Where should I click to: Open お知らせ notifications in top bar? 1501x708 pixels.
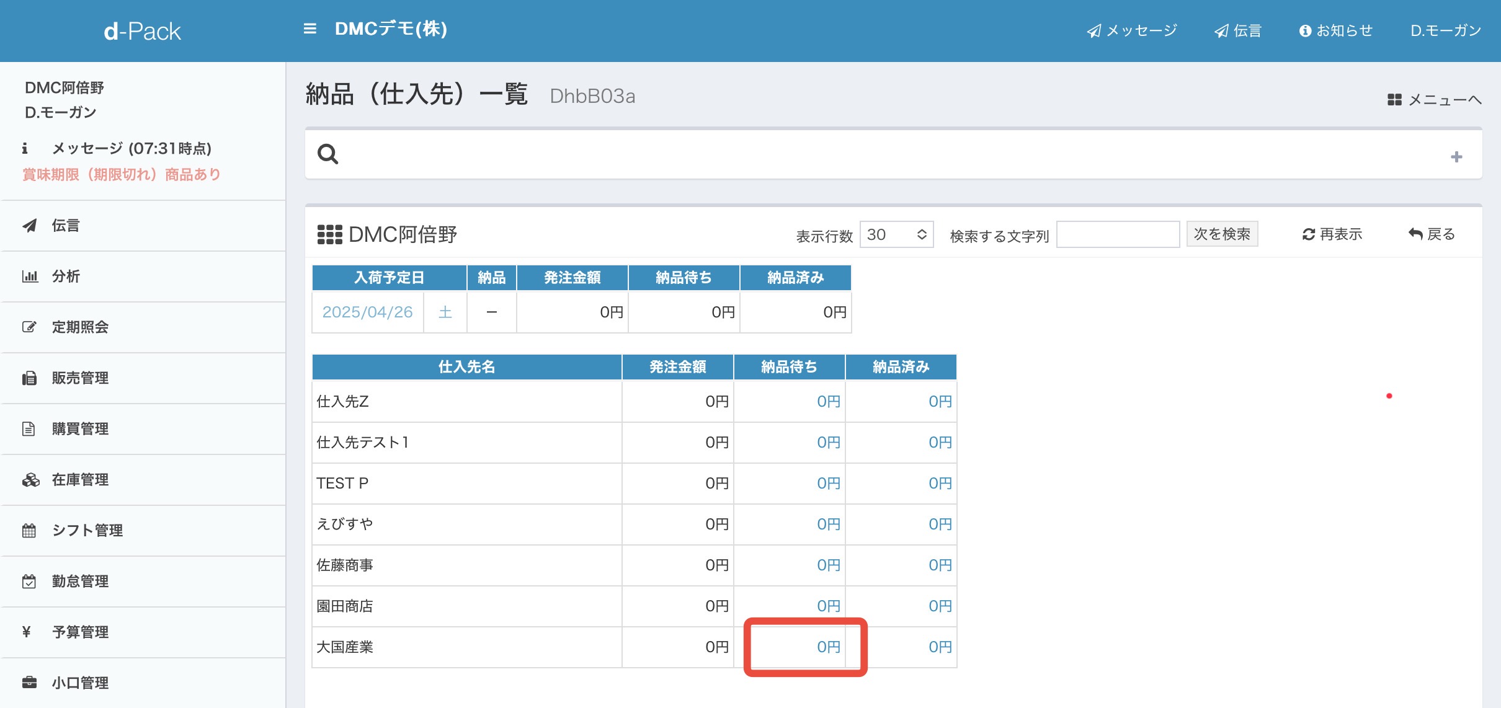(x=1336, y=30)
